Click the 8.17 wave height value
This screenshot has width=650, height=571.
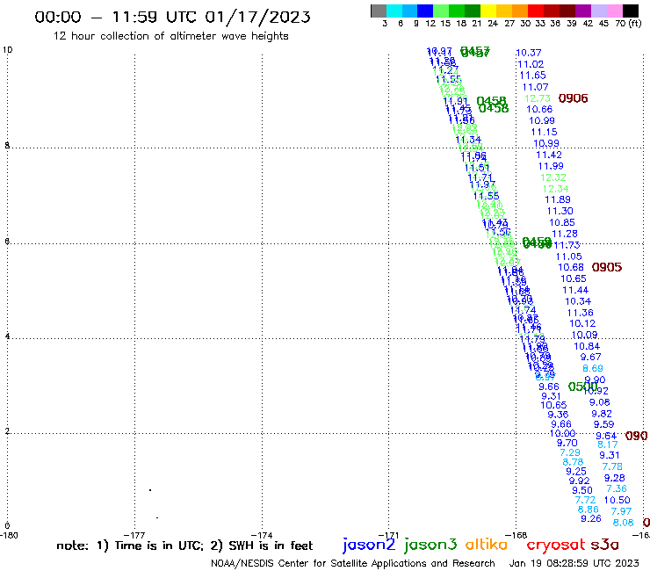pyautogui.click(x=608, y=445)
